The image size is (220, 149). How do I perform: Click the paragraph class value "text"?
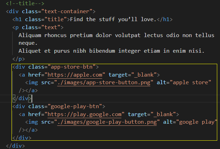tap(51, 27)
